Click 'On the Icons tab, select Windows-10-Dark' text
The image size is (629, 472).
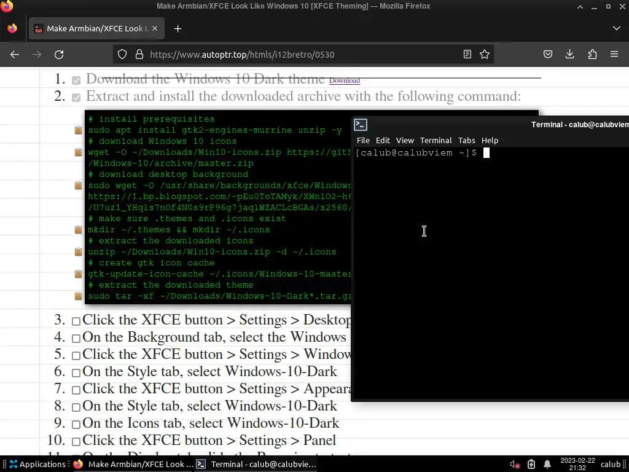pos(211,423)
